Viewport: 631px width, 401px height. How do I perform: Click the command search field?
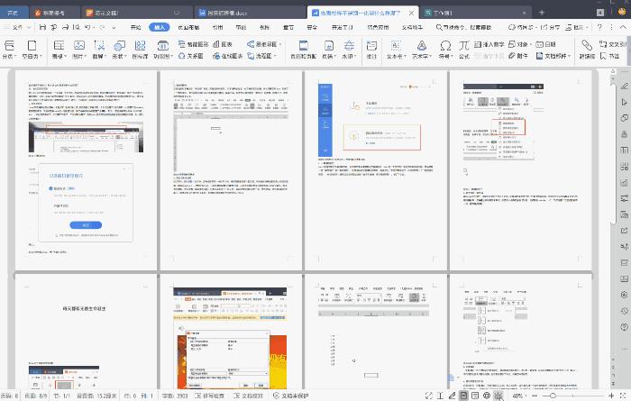pyautogui.click(x=463, y=27)
